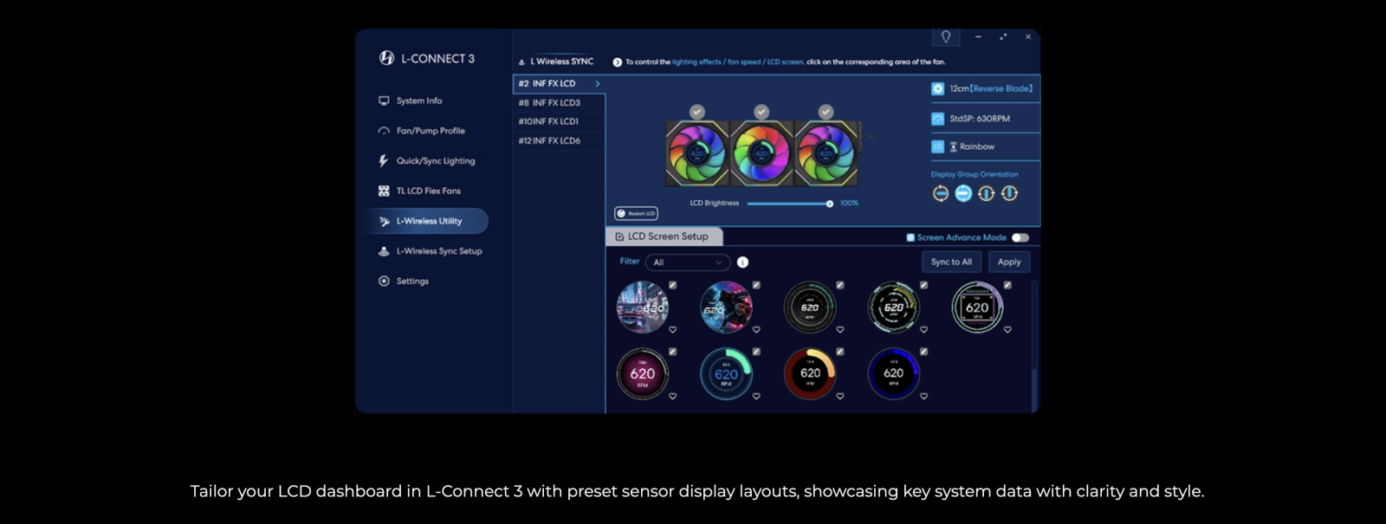This screenshot has height=524, width=1386.
Task: Click the 'lighting effects' blue link text
Action: (x=696, y=62)
